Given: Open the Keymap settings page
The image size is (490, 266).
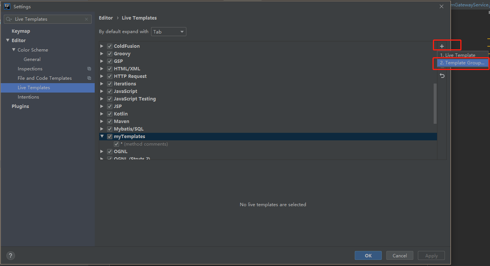Looking at the screenshot, I should pos(21,31).
